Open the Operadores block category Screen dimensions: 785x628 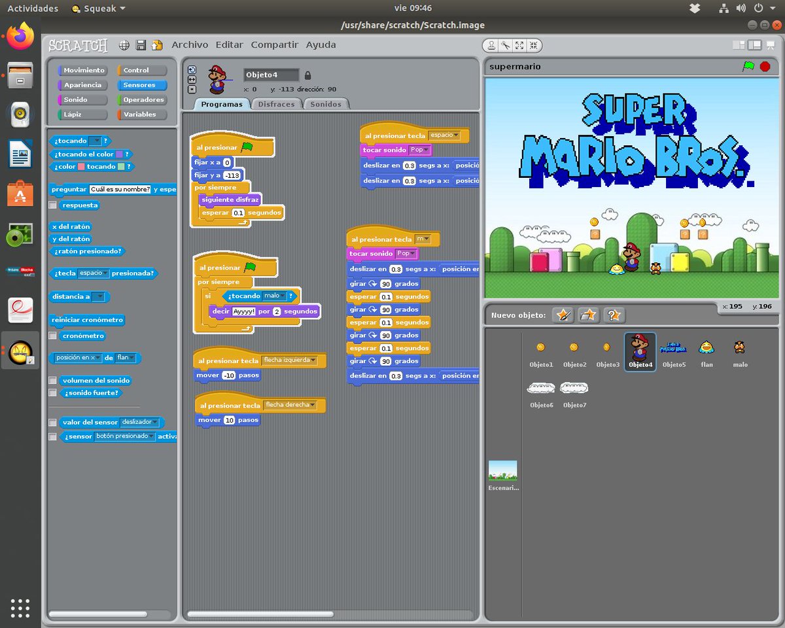(141, 100)
